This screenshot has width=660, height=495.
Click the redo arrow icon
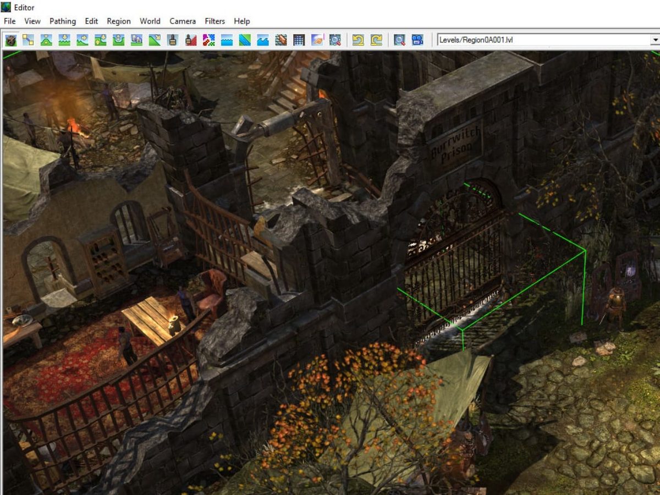pyautogui.click(x=376, y=40)
